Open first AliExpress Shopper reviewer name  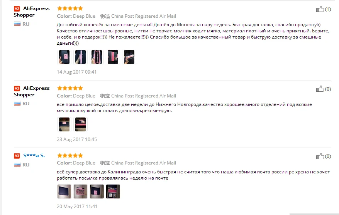click(32, 12)
